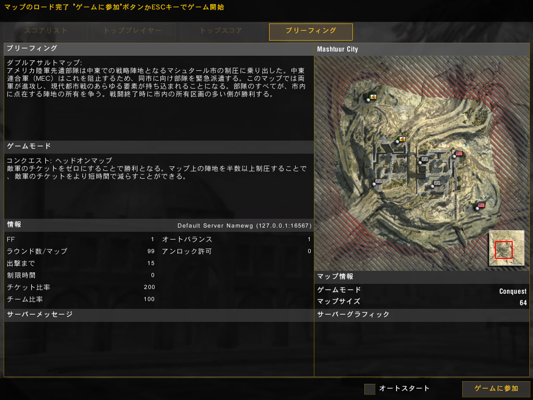Click the Default Server Name address text
The height and width of the screenshot is (400, 533).
pos(245,226)
